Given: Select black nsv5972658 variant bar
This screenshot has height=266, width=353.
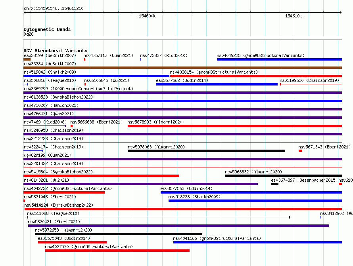Looking at the screenshot, I should (119, 234).
